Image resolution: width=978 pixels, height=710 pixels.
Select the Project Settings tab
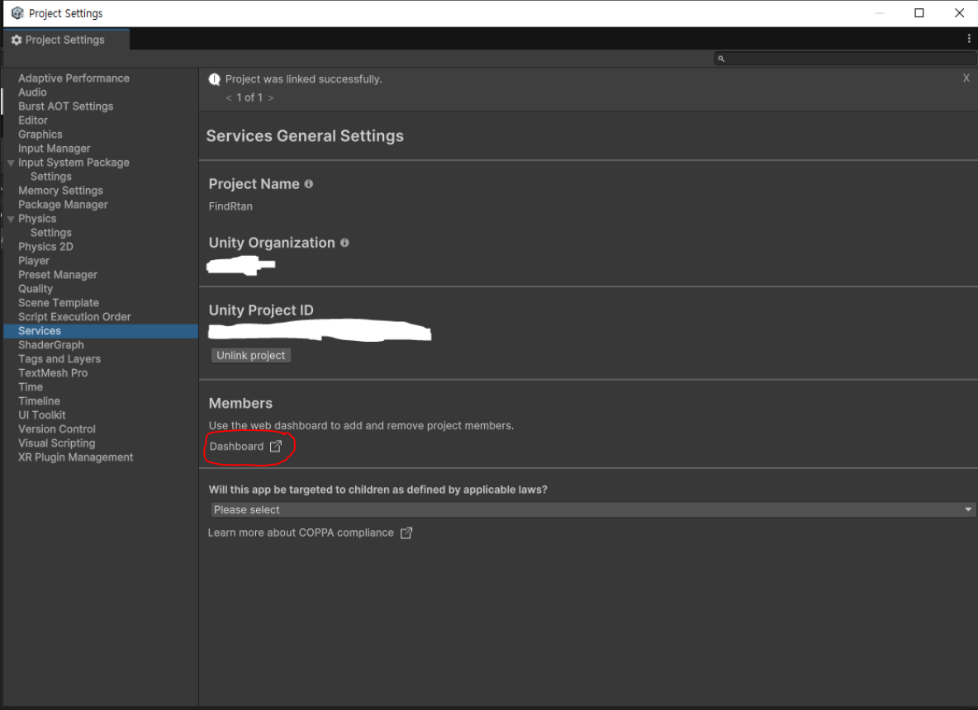coord(66,40)
